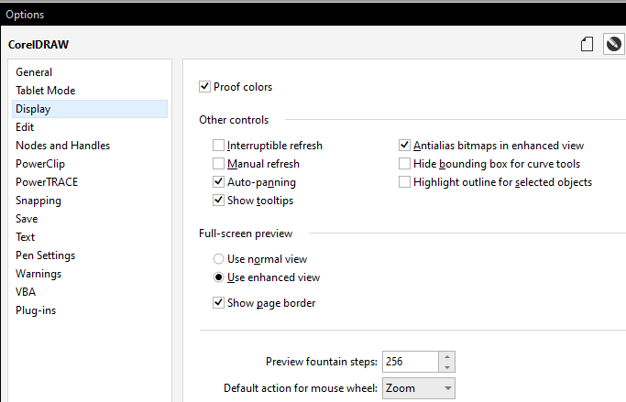Select the CorelDRAW application options icon
This screenshot has height=402, width=626.
coord(613,44)
